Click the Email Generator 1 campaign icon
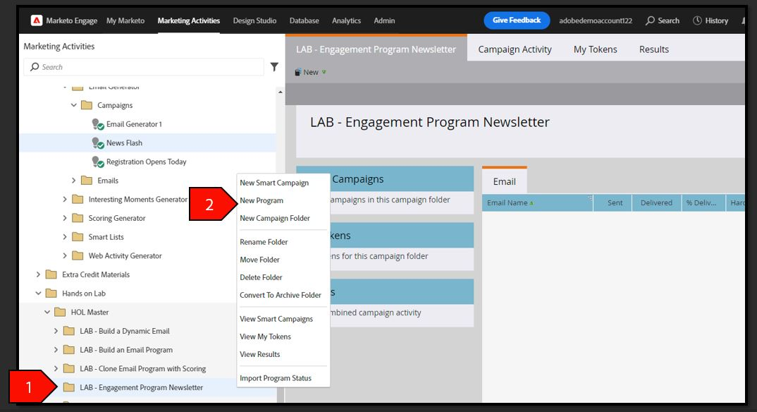Image resolution: width=757 pixels, height=412 pixels. (x=98, y=124)
